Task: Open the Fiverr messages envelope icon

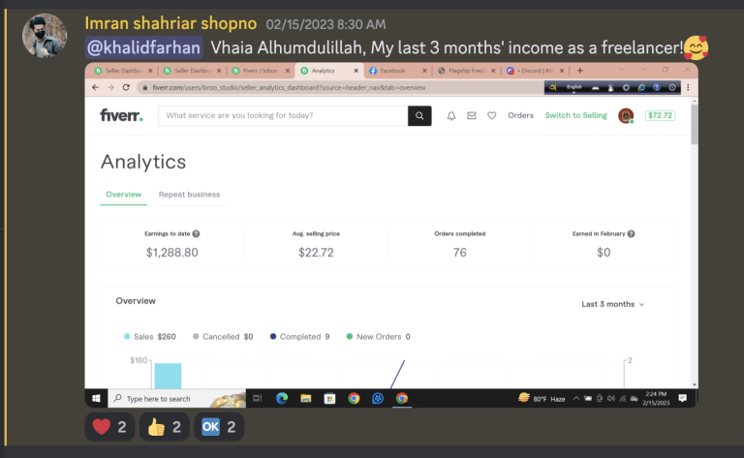Action: [472, 115]
